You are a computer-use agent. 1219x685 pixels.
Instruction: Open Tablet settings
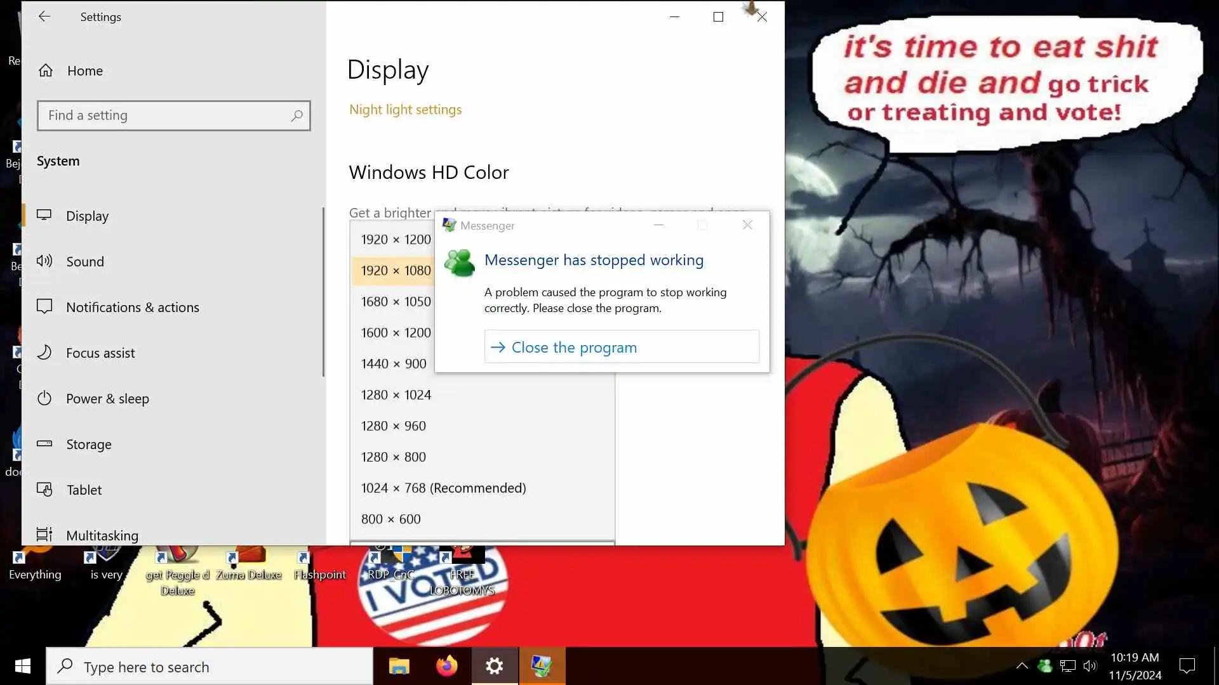[84, 490]
